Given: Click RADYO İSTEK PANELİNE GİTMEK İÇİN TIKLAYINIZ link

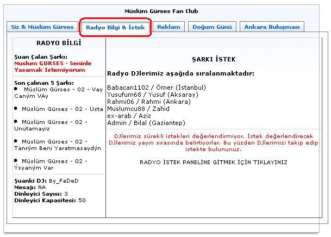Looking at the screenshot, I should 214,163.
